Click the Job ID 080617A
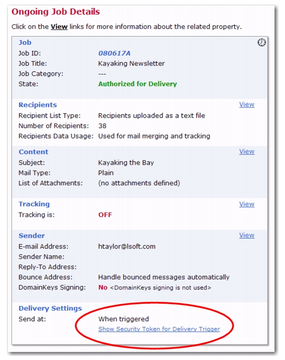Image resolution: width=285 pixels, height=360 pixels. tap(114, 53)
